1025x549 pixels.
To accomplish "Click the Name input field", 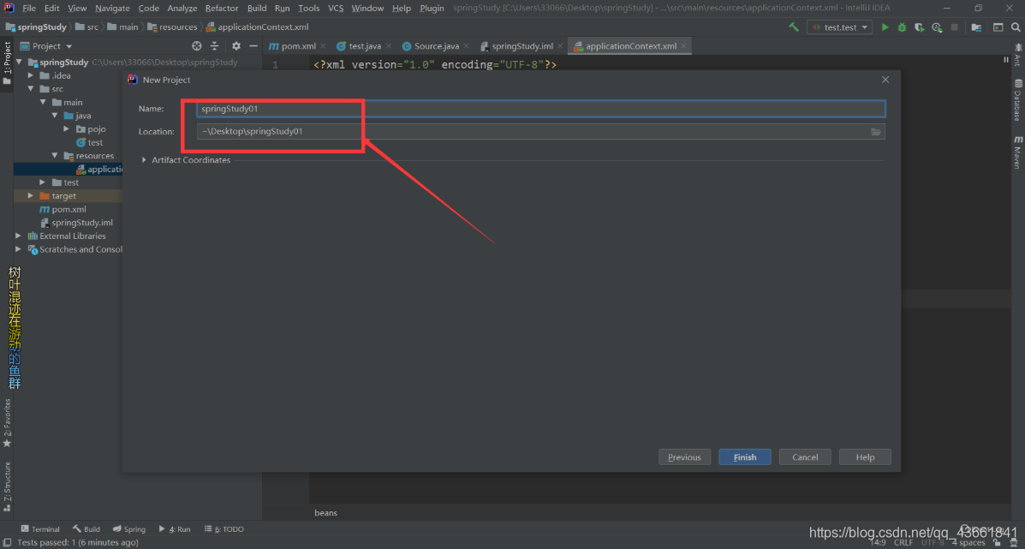I will (540, 109).
